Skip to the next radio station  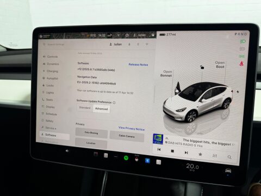[186, 152]
